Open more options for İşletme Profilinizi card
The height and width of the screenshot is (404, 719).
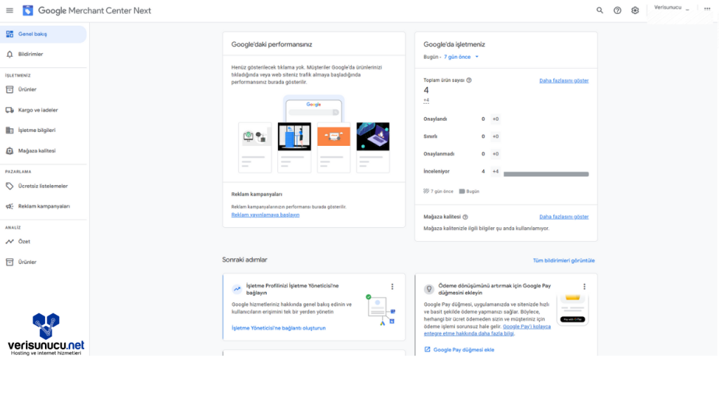pyautogui.click(x=392, y=287)
